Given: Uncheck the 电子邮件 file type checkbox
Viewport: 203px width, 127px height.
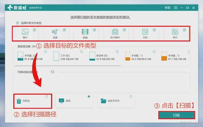Looking at the screenshot, I should tap(124, 30).
